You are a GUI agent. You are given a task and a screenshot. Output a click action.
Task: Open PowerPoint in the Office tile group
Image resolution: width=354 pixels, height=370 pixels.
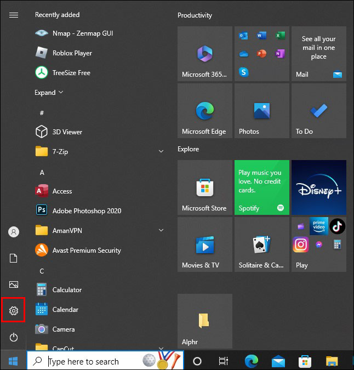tap(262, 54)
